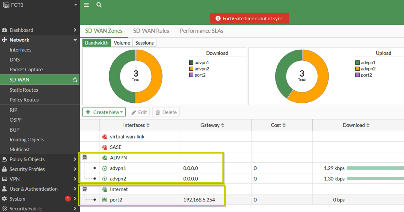
Task: Collapse the ADVPN zone tree
Action: (85, 157)
